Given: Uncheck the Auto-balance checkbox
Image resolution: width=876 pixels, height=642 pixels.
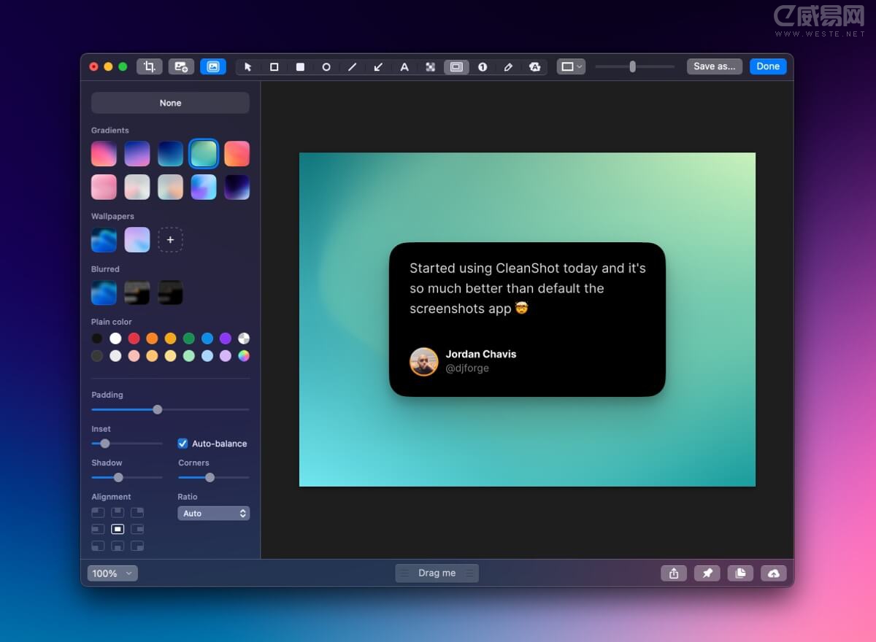Looking at the screenshot, I should point(183,444).
